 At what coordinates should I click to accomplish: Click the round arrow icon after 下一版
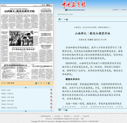pyautogui.click(x=49, y=83)
